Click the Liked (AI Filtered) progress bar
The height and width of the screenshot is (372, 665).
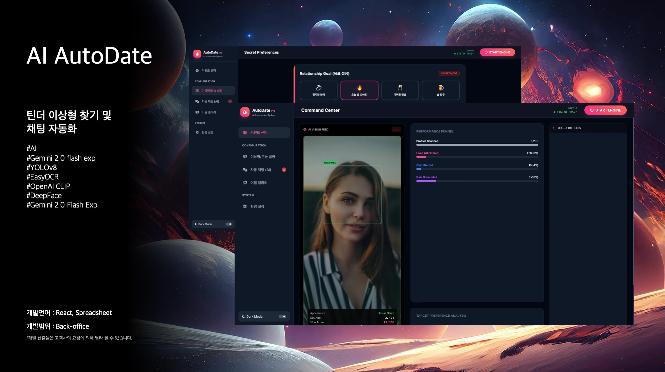pyautogui.click(x=477, y=157)
